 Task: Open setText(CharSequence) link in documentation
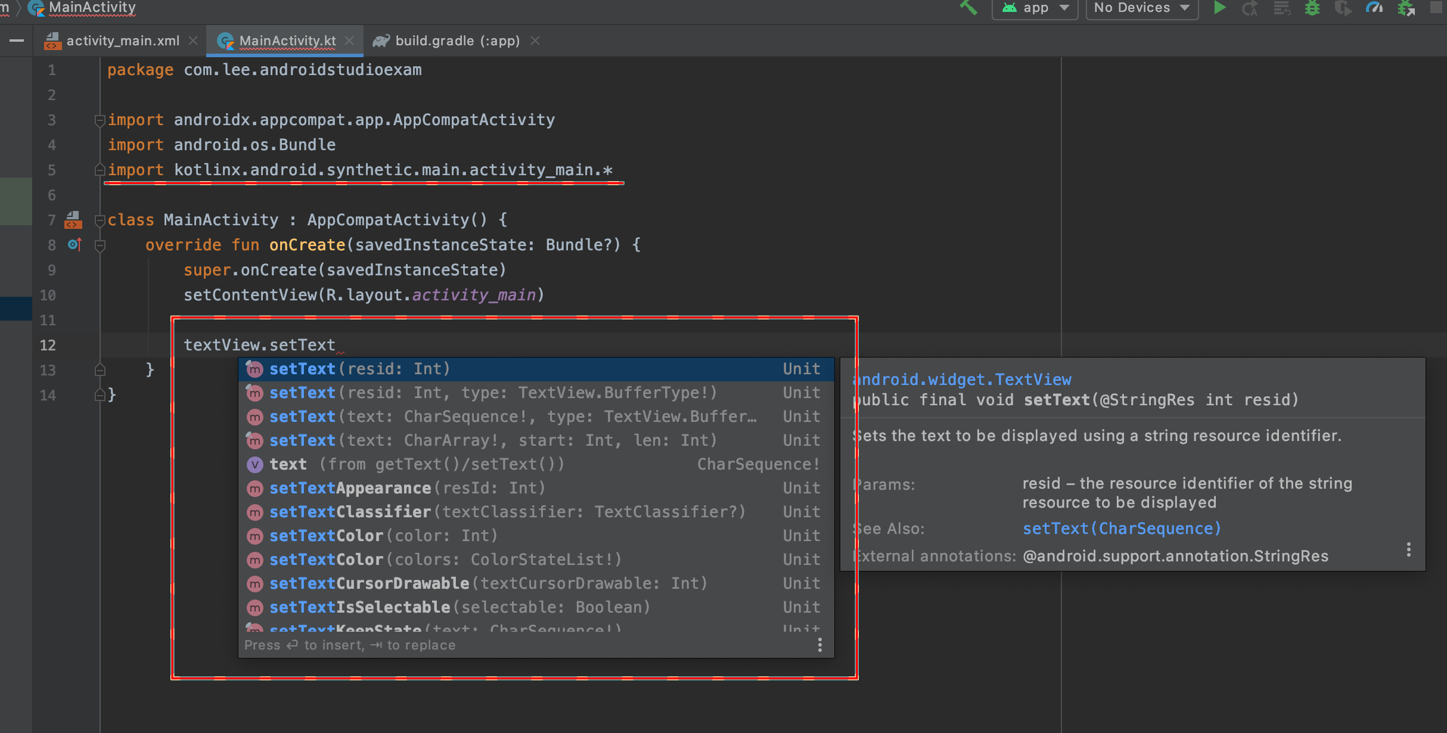[x=1121, y=529]
